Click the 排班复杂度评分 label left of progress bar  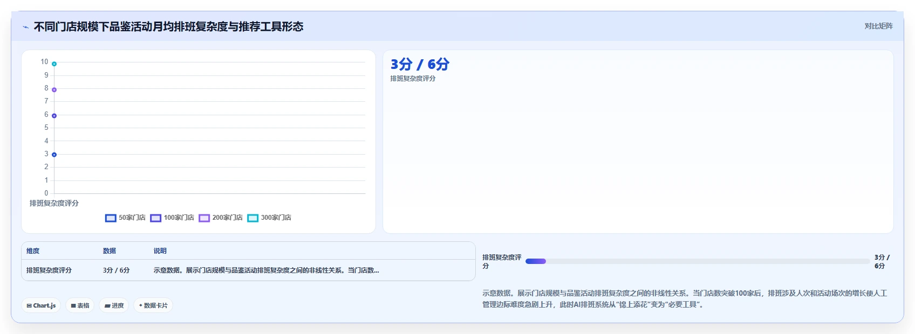502,262
